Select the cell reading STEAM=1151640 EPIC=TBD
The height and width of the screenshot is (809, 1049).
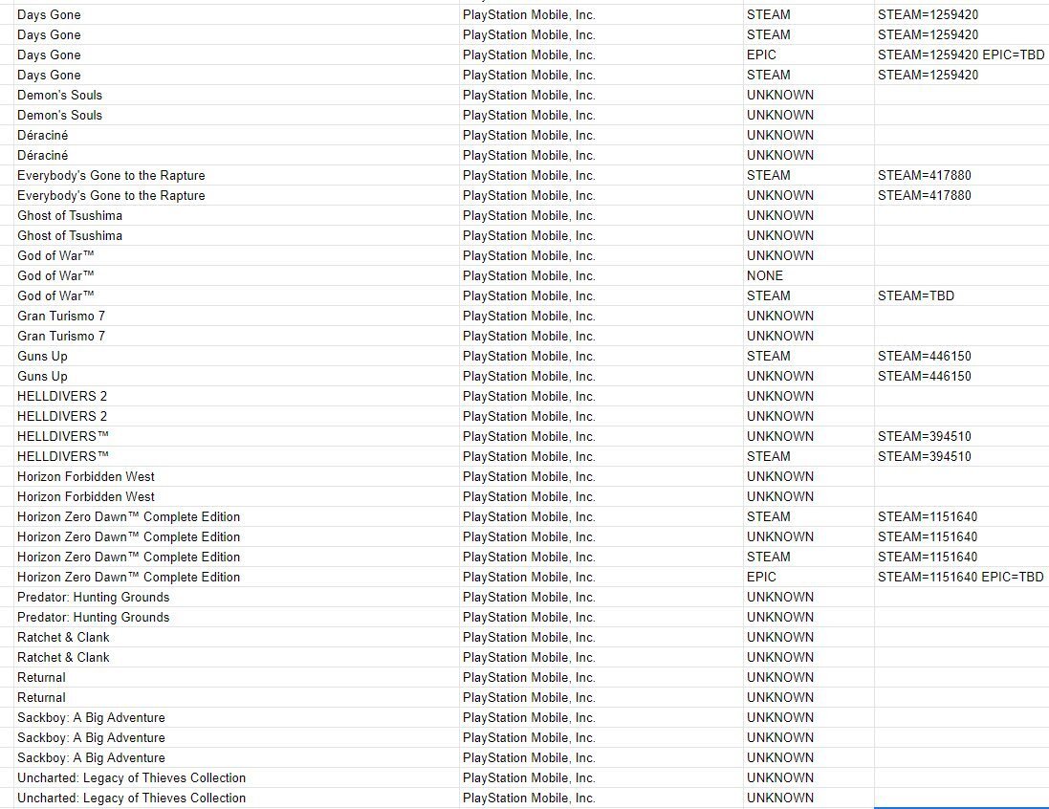point(960,577)
